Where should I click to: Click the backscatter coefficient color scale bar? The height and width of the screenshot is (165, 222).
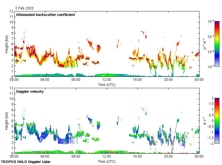pos(217,44)
